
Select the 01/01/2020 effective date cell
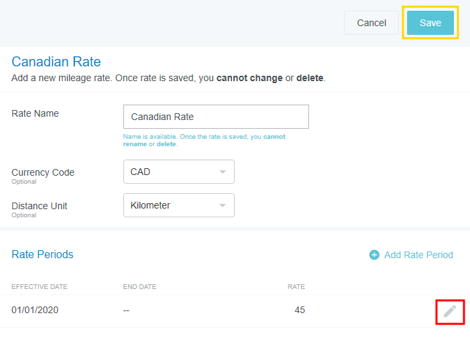click(x=35, y=310)
